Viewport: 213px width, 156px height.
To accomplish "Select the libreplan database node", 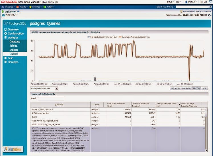I will point(13,62).
